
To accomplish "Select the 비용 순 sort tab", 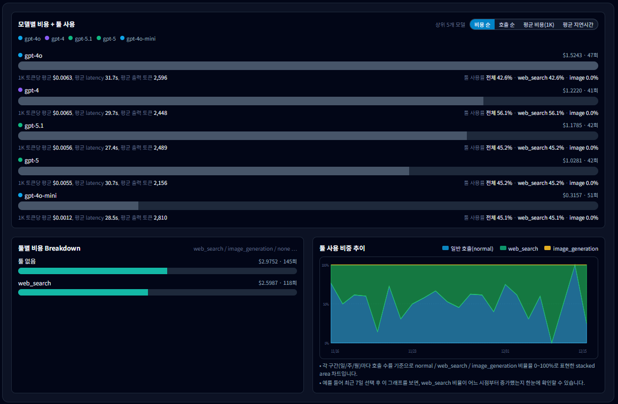I will pos(482,25).
